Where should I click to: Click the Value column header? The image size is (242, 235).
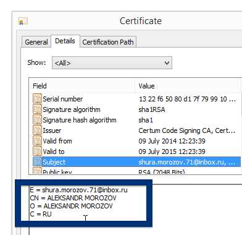188,86
